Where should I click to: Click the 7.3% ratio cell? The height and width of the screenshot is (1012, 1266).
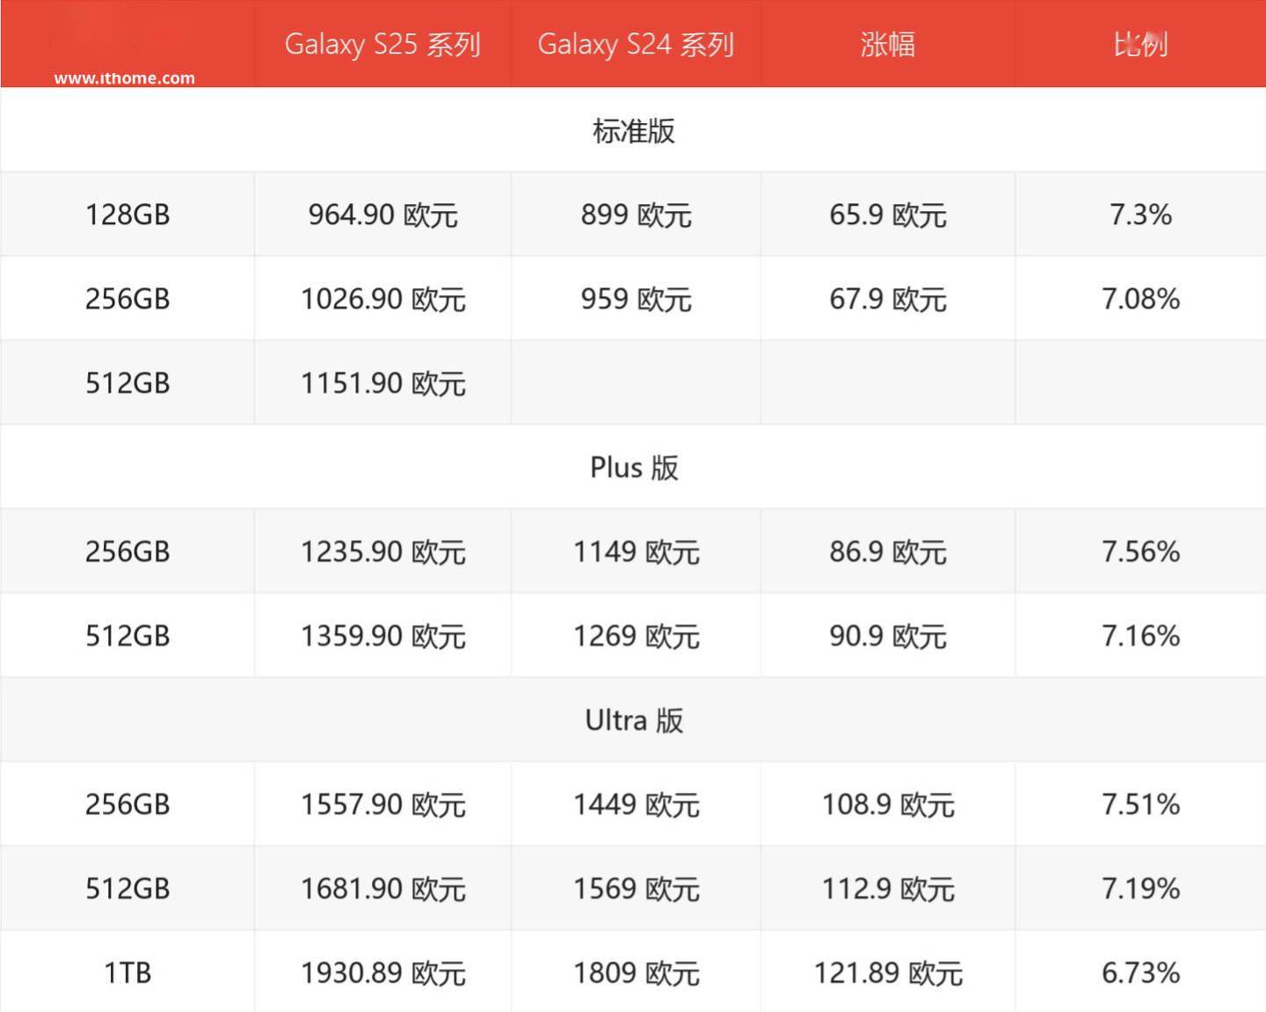[1140, 215]
